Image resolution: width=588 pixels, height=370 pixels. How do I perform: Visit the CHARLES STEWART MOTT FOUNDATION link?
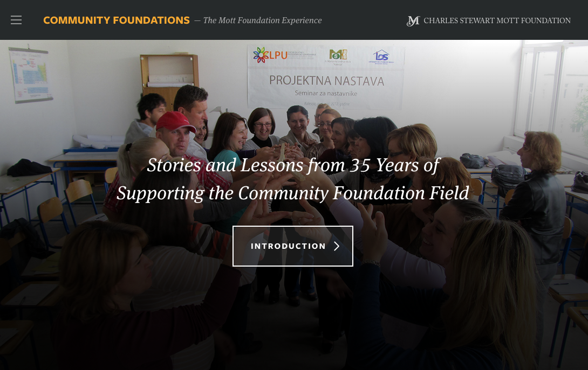[x=497, y=20]
